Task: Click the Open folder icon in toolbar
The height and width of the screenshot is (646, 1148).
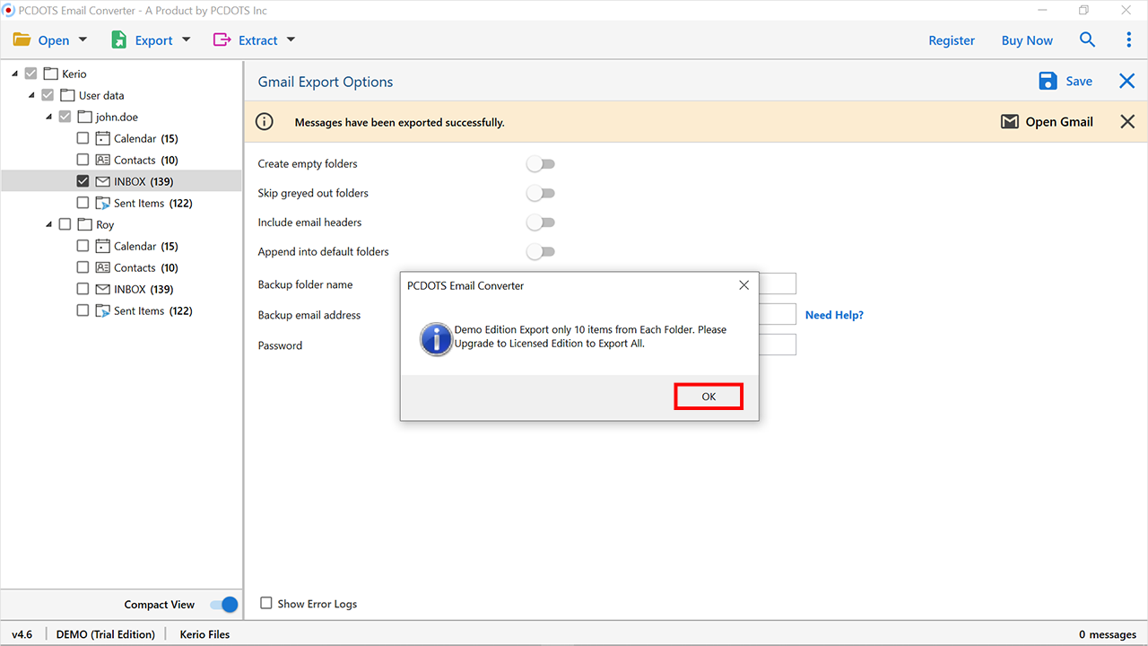Action: pyautogui.click(x=22, y=40)
